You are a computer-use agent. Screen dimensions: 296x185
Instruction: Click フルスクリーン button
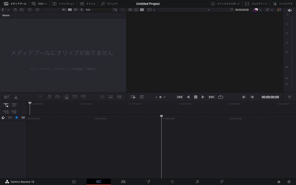(x=256, y=4)
